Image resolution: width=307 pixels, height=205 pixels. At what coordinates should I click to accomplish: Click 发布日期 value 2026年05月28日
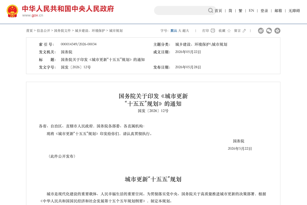tap(188, 67)
